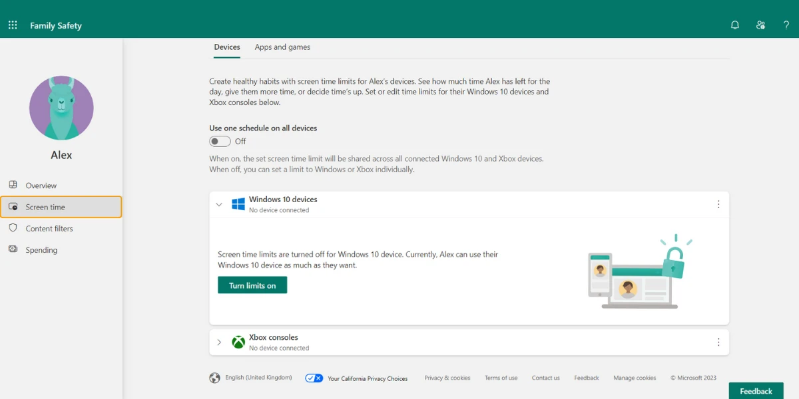This screenshot has height=399, width=799.
Task: Click the © Microsoft 2023 text
Action: coord(694,378)
